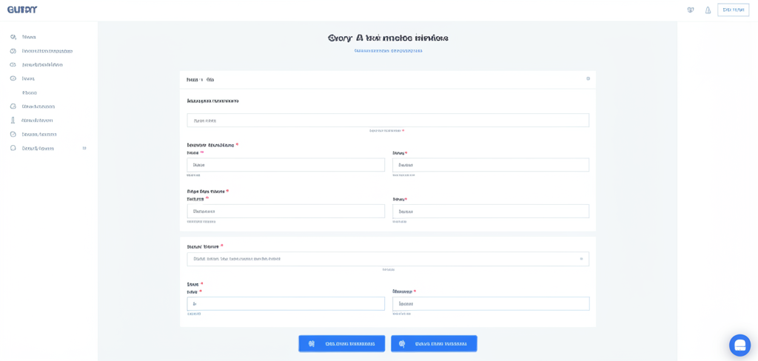Click the small icon at the form card's top-right

coord(588,78)
